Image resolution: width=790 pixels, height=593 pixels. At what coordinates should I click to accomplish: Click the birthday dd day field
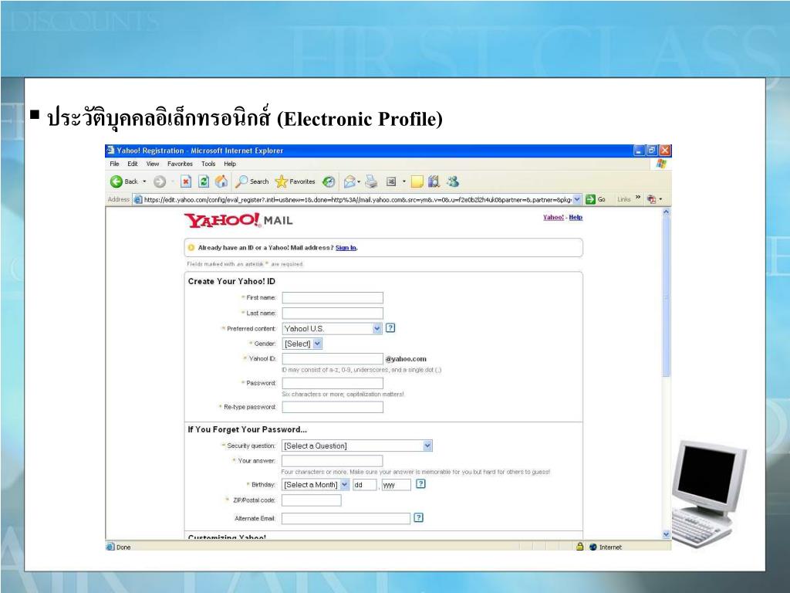pos(365,485)
